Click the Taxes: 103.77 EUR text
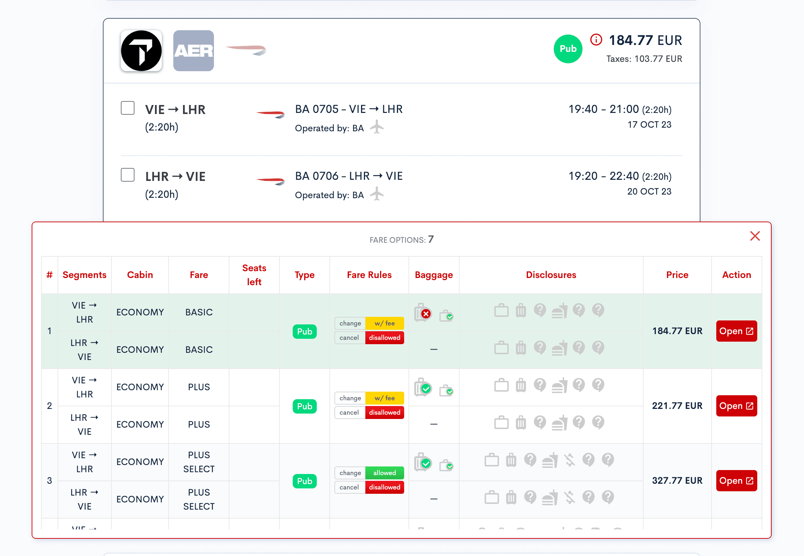Screen dimensions: 804x556 (644, 59)
